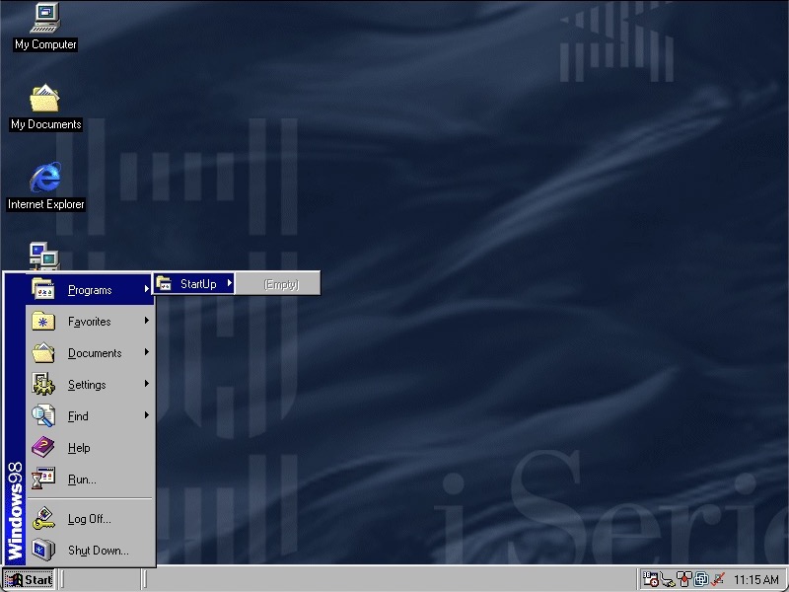Viewport: 789px width, 592px height.
Task: Click the VMware Tools tray icon
Action: tap(701, 579)
